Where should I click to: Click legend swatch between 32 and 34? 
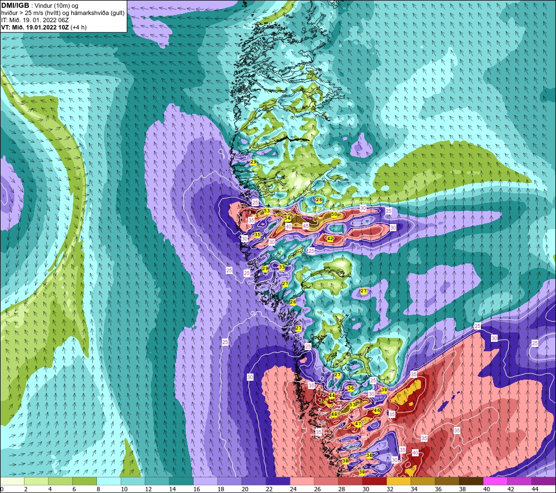(399, 481)
